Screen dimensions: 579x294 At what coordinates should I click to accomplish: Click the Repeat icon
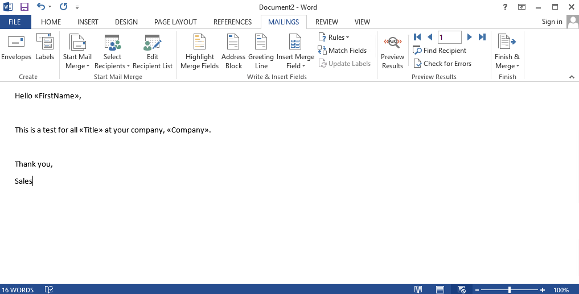click(x=64, y=6)
